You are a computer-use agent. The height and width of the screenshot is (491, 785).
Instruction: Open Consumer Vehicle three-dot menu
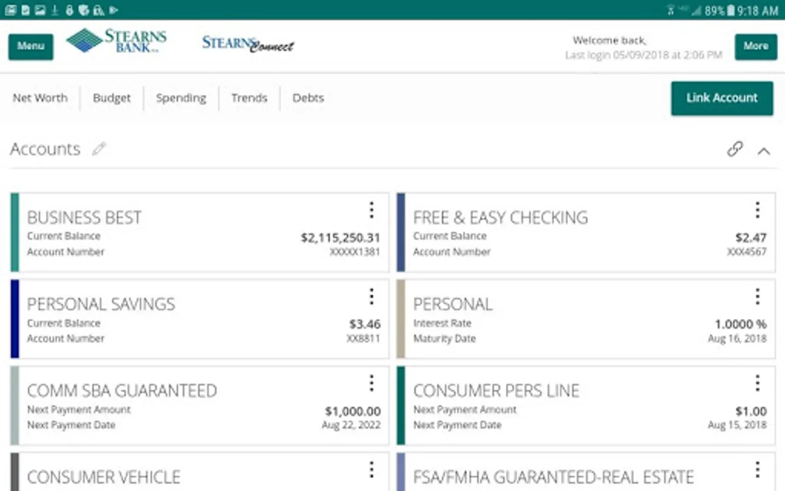coord(371,469)
